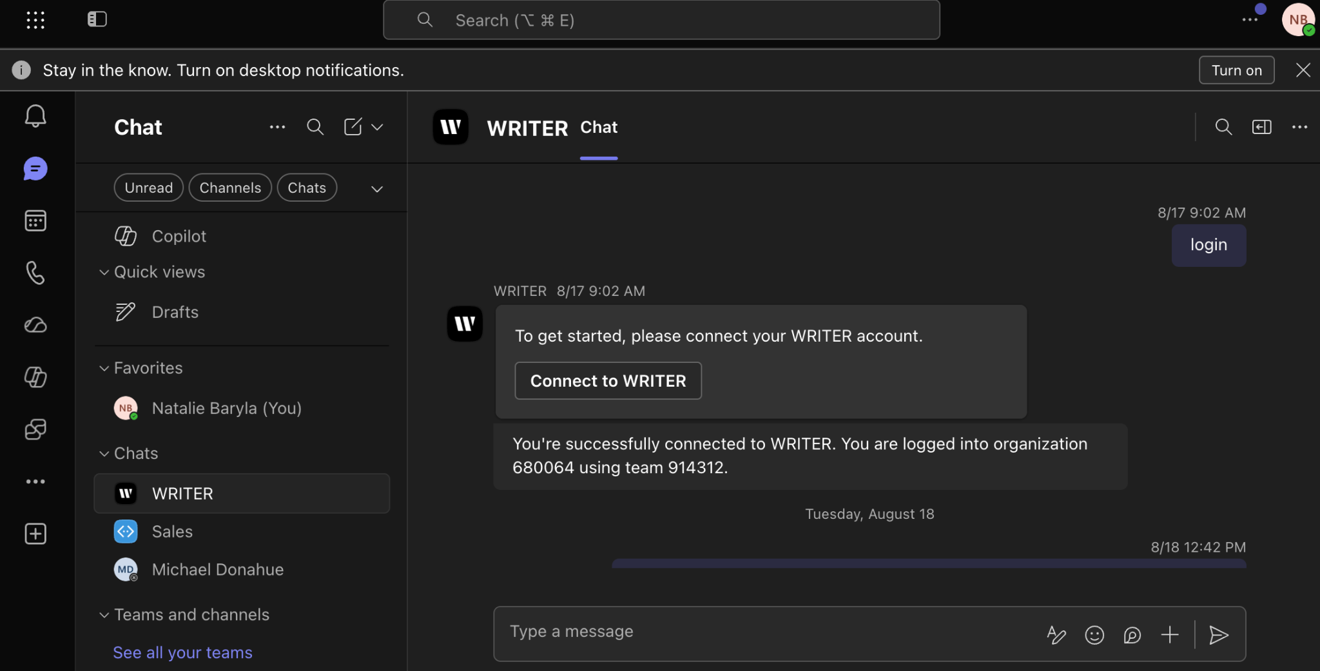Screen dimensions: 1320x671
Task: Focus the top Search field
Action: 661,20
